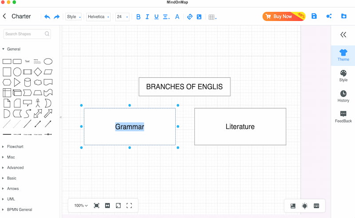Image resolution: width=355 pixels, height=218 pixels.
Task: Select the circle shape
Action: click(x=17, y=72)
